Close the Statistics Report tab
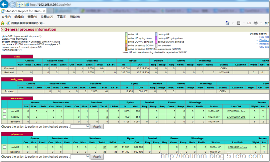 44,11
